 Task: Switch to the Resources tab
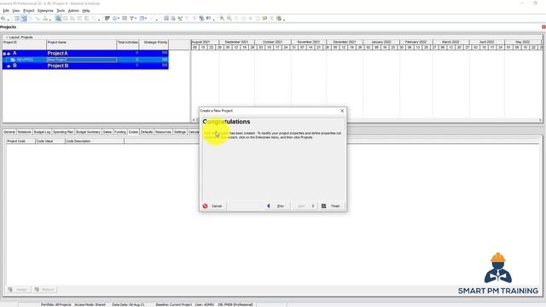pyautogui.click(x=163, y=132)
